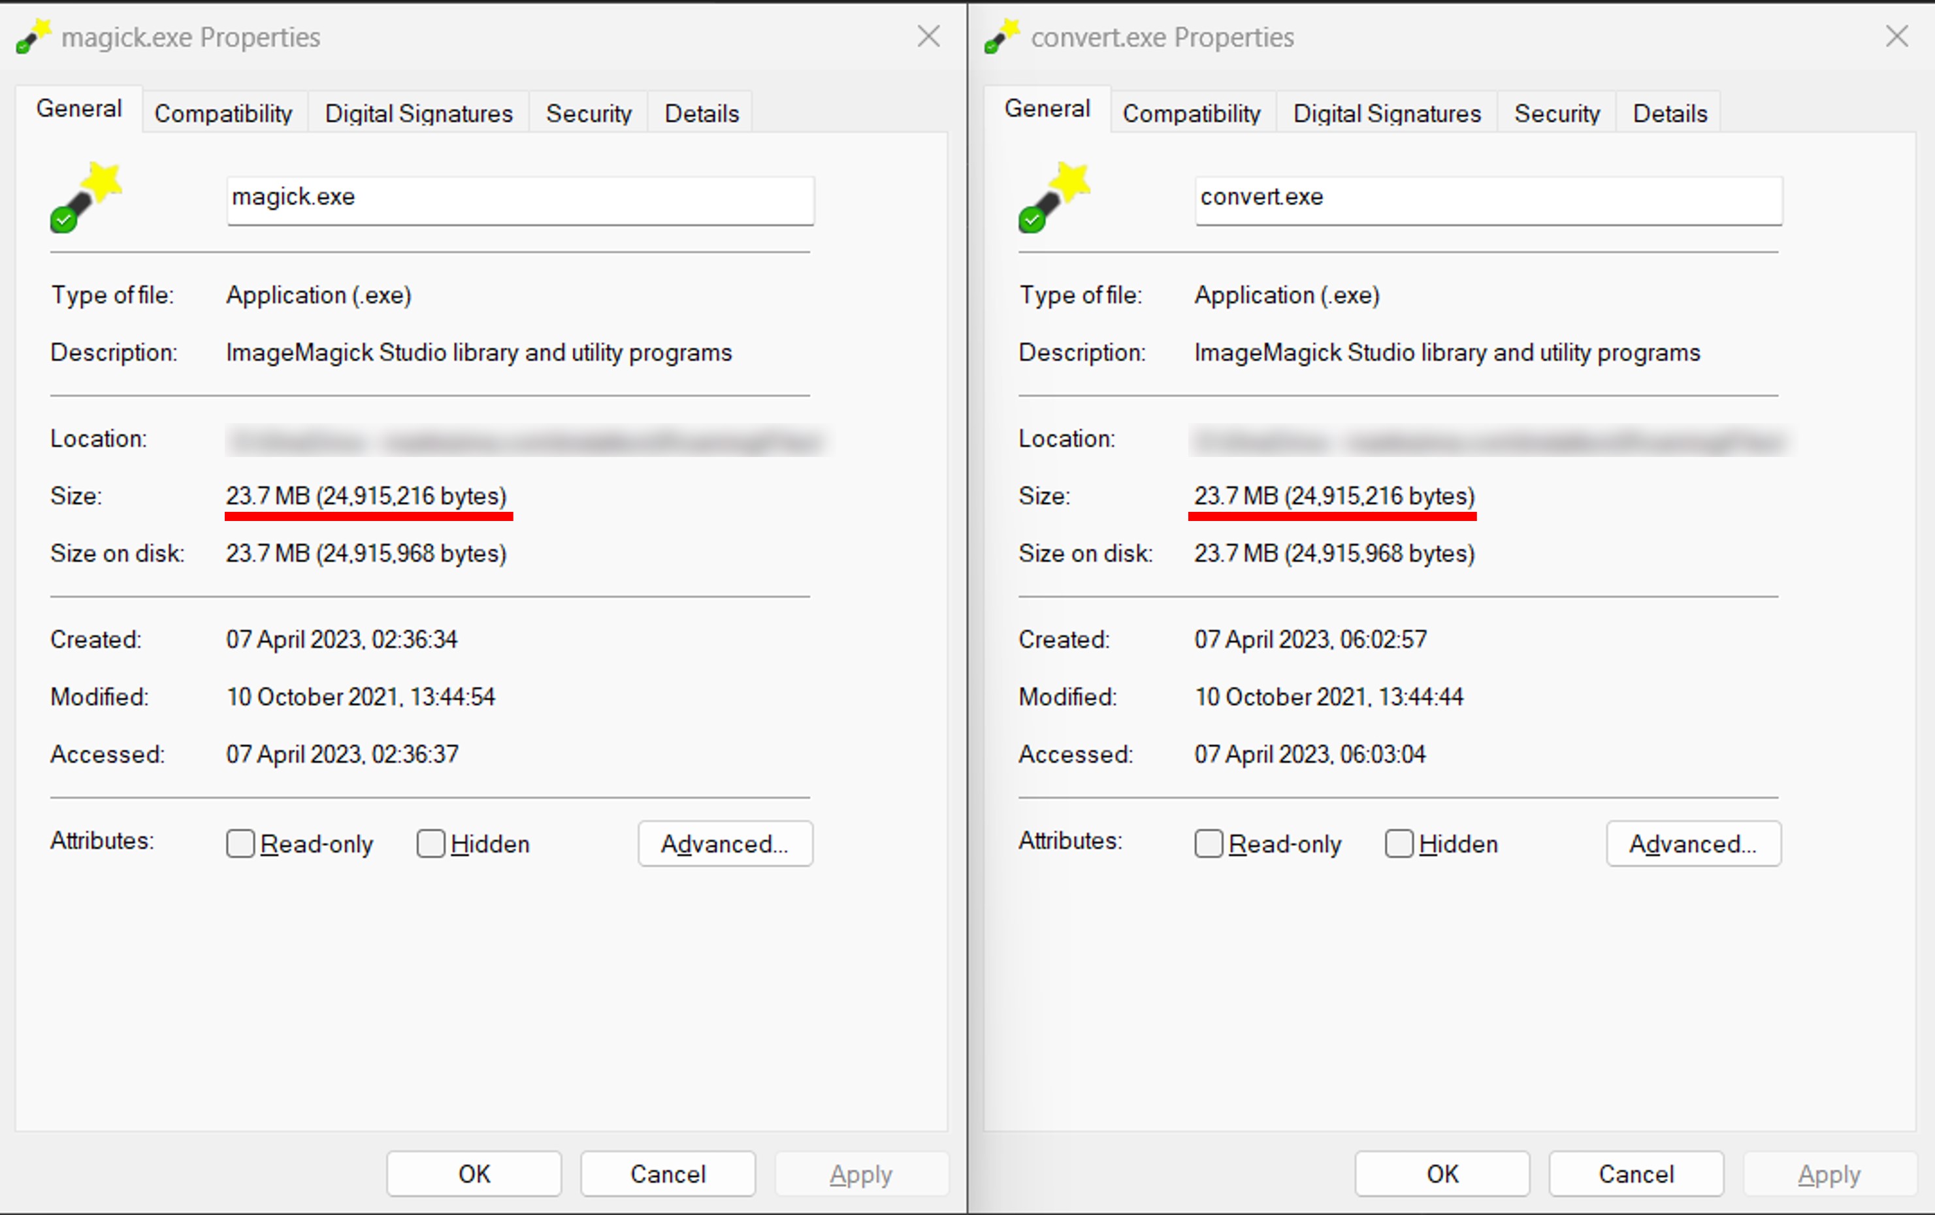Open Details tab in convert.exe Properties
The height and width of the screenshot is (1215, 1935).
pyautogui.click(x=1670, y=113)
